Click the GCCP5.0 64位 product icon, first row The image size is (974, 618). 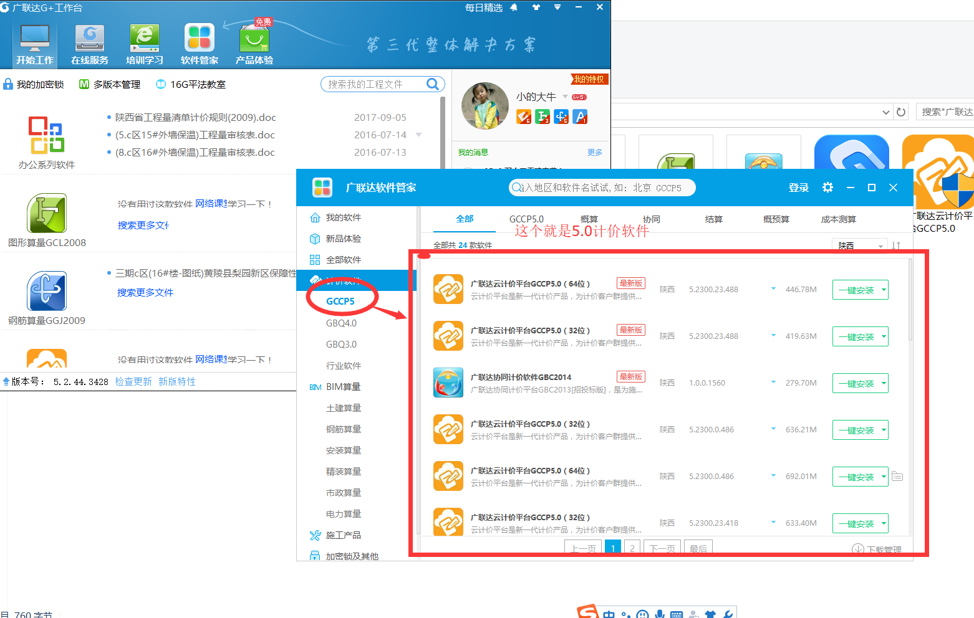[448, 289]
